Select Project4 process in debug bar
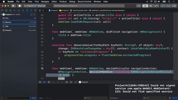Screen dimensions: 178x100 (x=83, y=82)
